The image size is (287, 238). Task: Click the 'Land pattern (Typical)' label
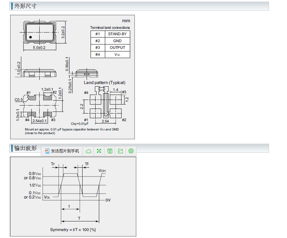click(x=105, y=83)
